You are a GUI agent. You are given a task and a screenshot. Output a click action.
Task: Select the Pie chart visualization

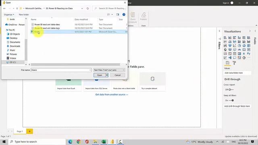(x=239, y=46)
